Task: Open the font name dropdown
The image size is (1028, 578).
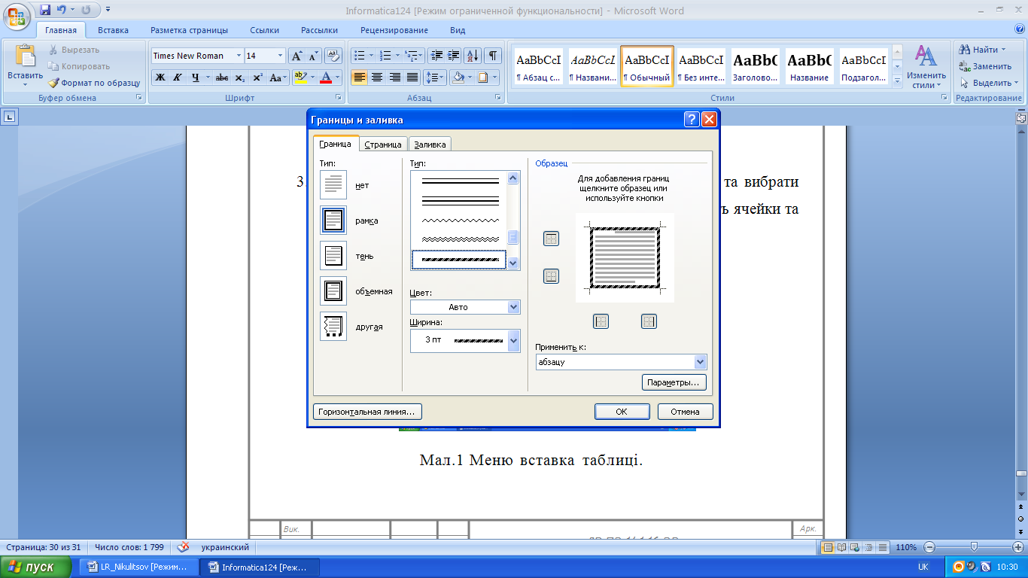Action: [x=239, y=56]
